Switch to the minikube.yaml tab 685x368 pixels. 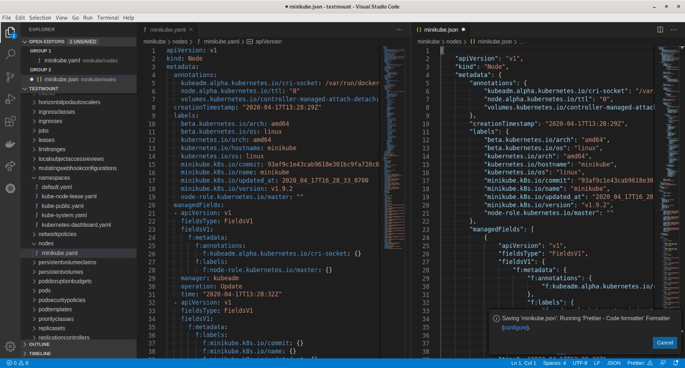point(168,30)
